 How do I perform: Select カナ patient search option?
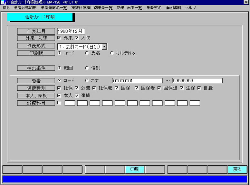click(87, 80)
